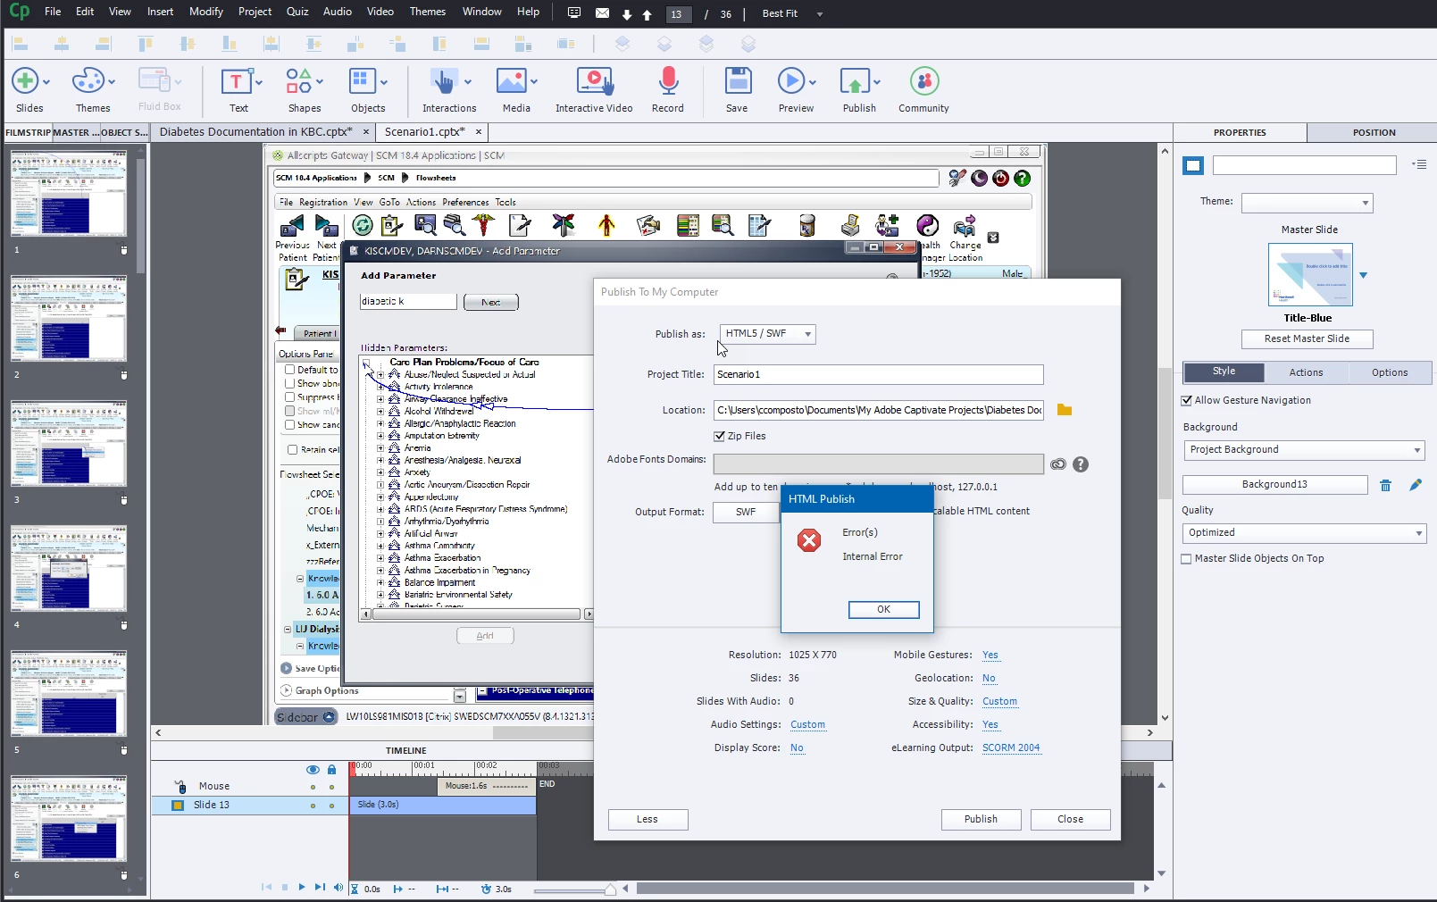This screenshot has height=902, width=1437.
Task: Open SCORM 2004 eLearning output link
Action: 1011,748
